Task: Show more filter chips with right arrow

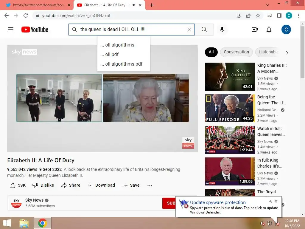Action: click(x=287, y=52)
